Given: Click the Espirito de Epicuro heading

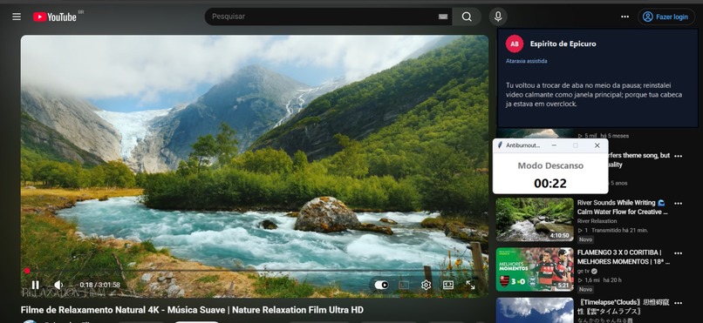Looking at the screenshot, I should click(x=563, y=44).
